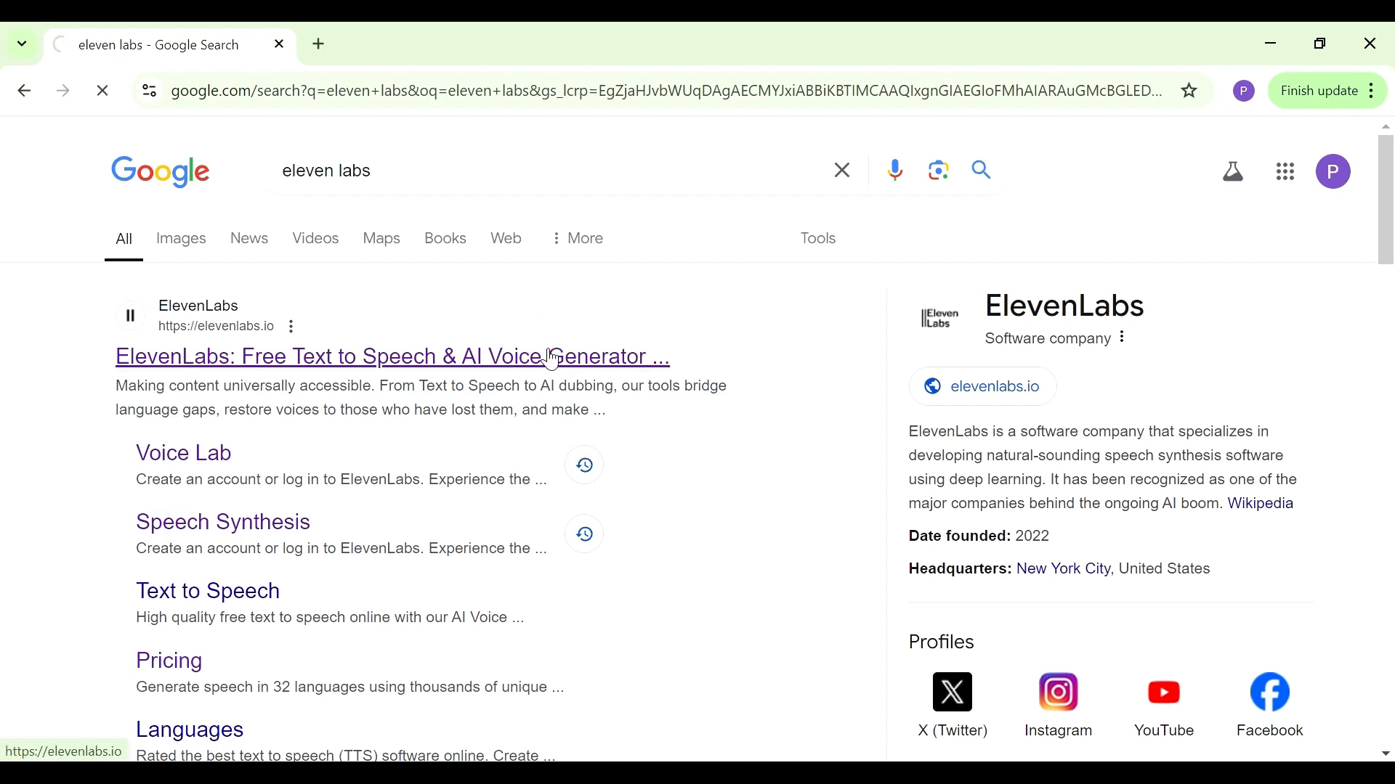Open more options beside elevenlabs.io URL

[x=291, y=327]
